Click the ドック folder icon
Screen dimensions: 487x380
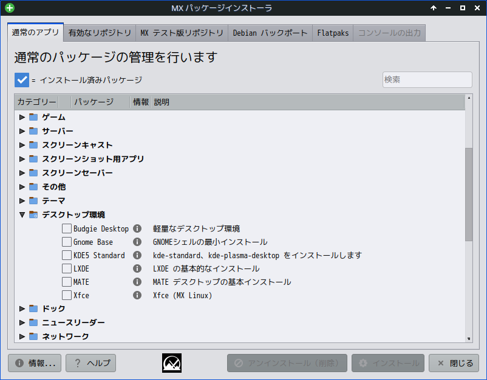tap(33, 308)
